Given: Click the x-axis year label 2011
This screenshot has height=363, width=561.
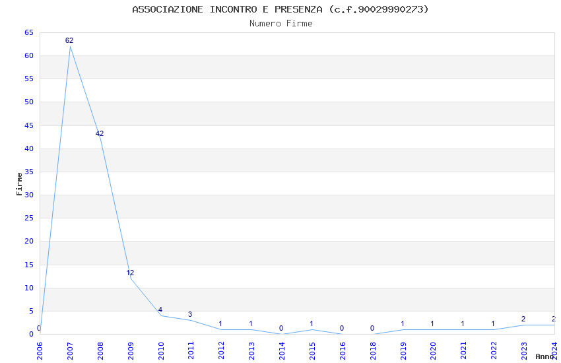Looking at the screenshot, I should [x=191, y=351].
